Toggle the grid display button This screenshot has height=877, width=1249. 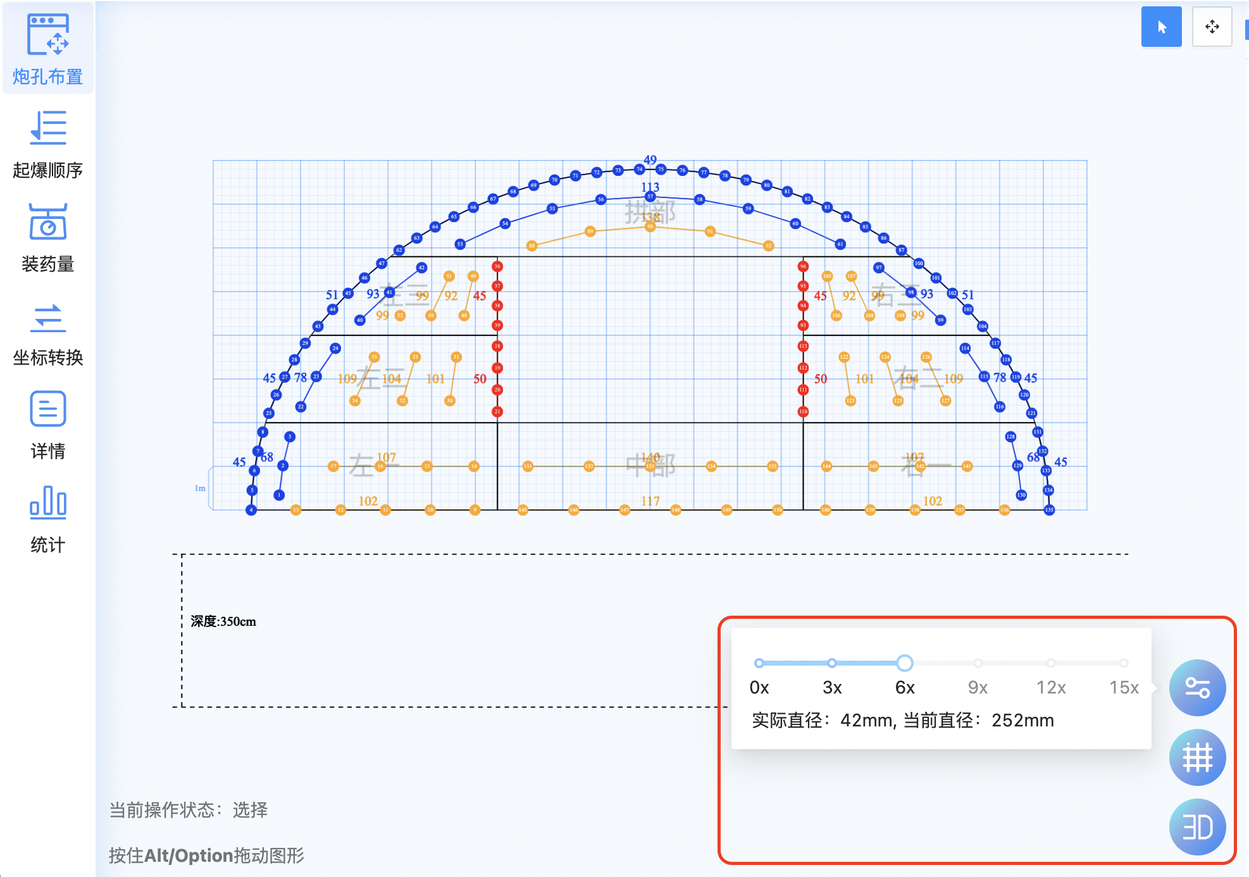point(1196,757)
